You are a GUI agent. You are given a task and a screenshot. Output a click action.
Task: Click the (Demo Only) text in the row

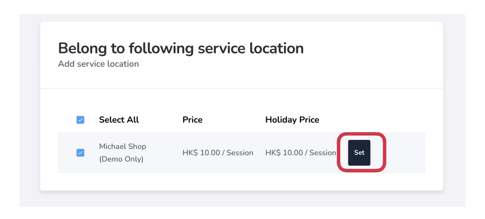tap(121, 159)
